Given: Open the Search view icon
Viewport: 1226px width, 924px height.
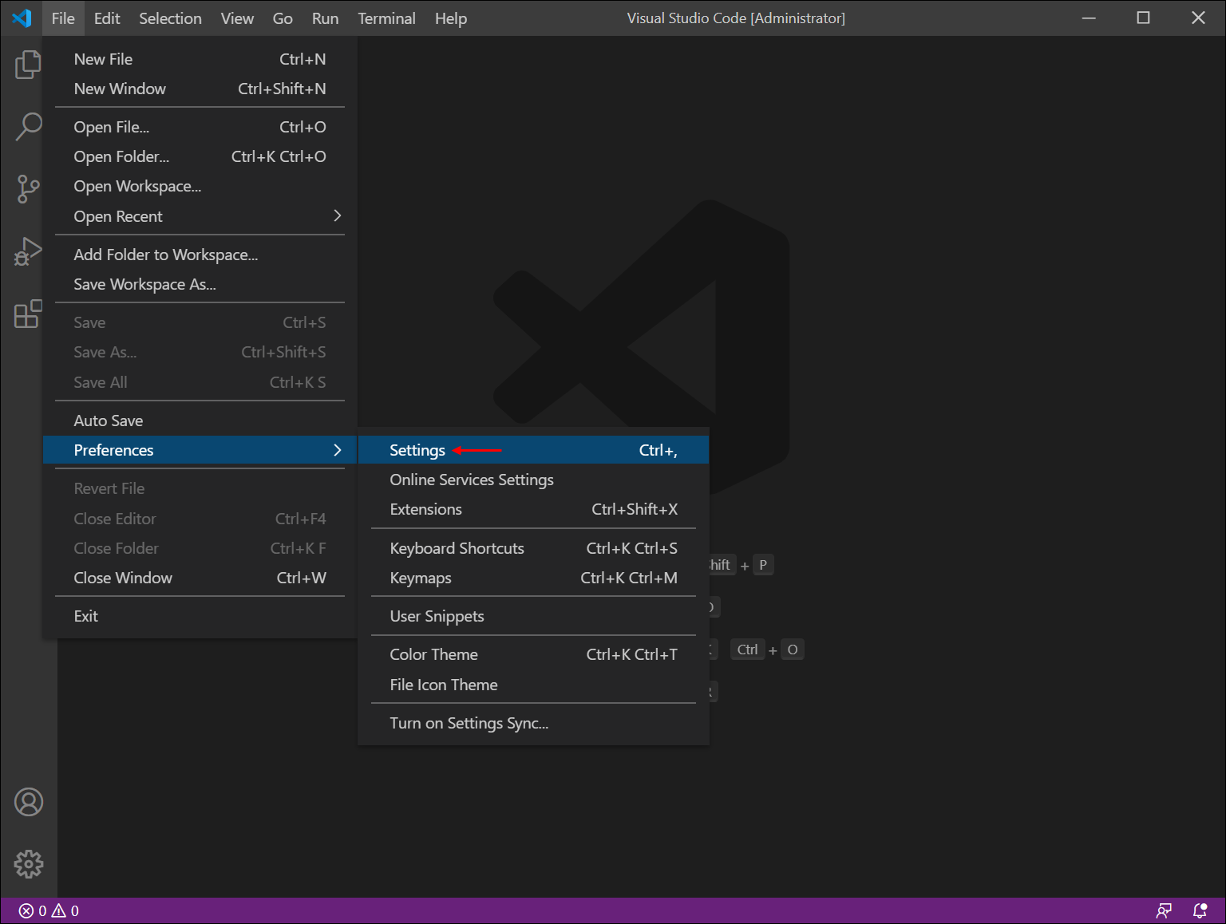Looking at the screenshot, I should coord(28,126).
